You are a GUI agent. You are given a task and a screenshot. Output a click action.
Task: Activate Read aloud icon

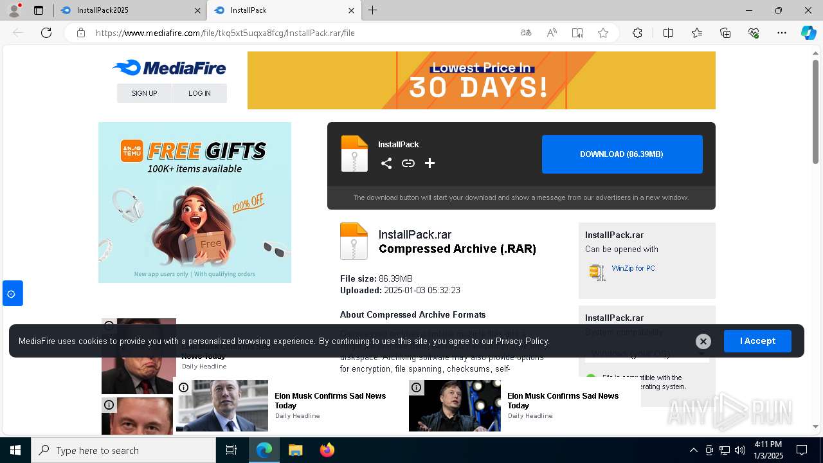pos(552,33)
